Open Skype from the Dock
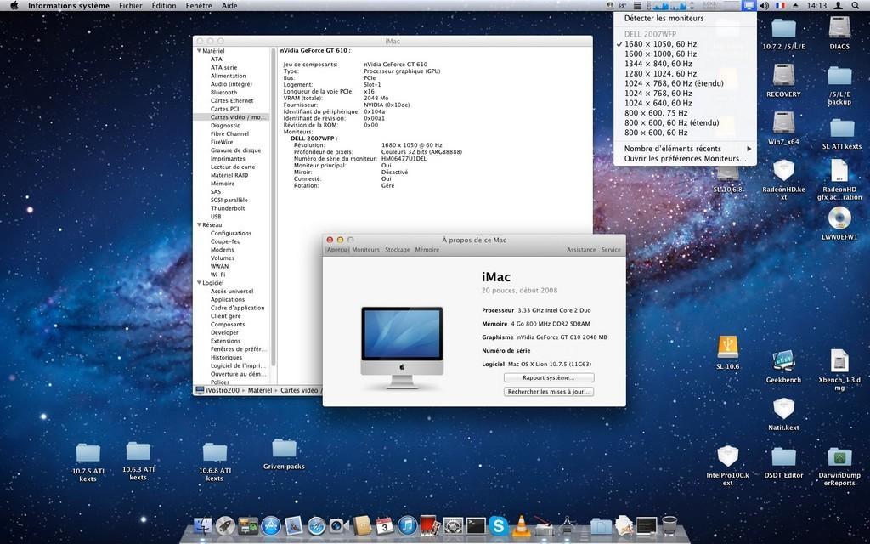The height and width of the screenshot is (544, 870). (x=499, y=526)
